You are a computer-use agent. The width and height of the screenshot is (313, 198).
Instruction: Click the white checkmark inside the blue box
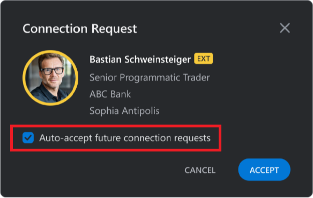point(28,138)
